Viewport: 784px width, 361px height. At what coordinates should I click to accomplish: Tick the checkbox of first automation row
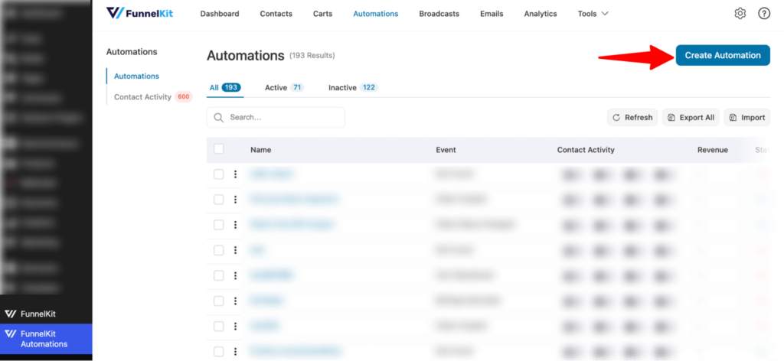(218, 174)
